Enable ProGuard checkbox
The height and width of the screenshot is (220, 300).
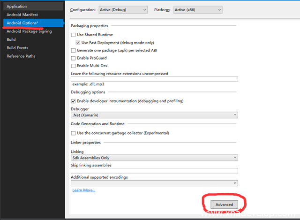click(x=73, y=58)
